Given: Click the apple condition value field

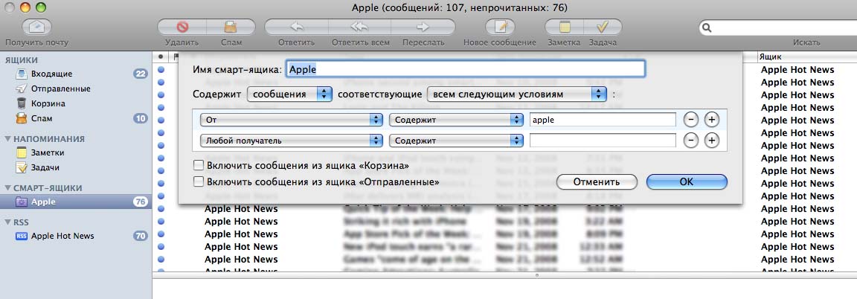Looking at the screenshot, I should tap(603, 120).
